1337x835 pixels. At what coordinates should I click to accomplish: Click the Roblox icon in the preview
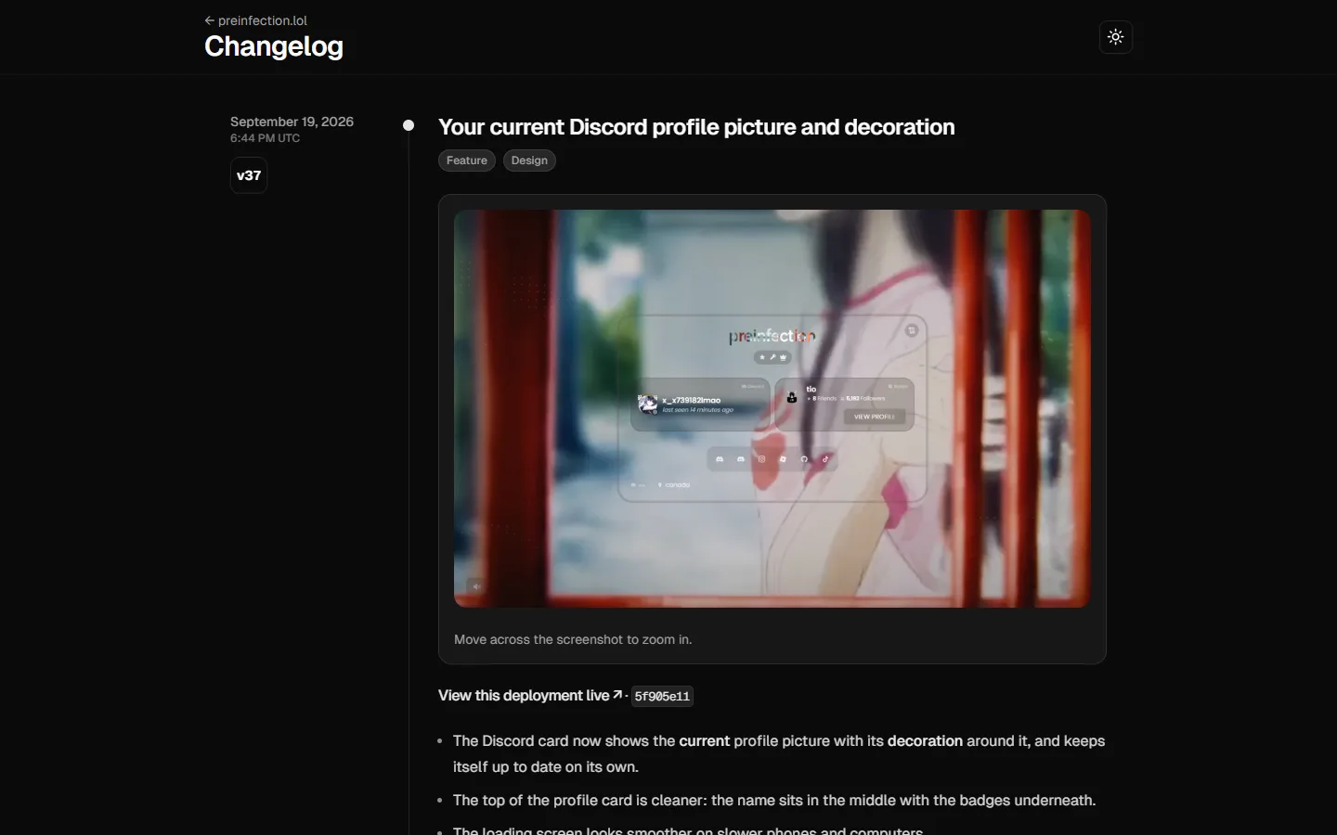click(783, 459)
